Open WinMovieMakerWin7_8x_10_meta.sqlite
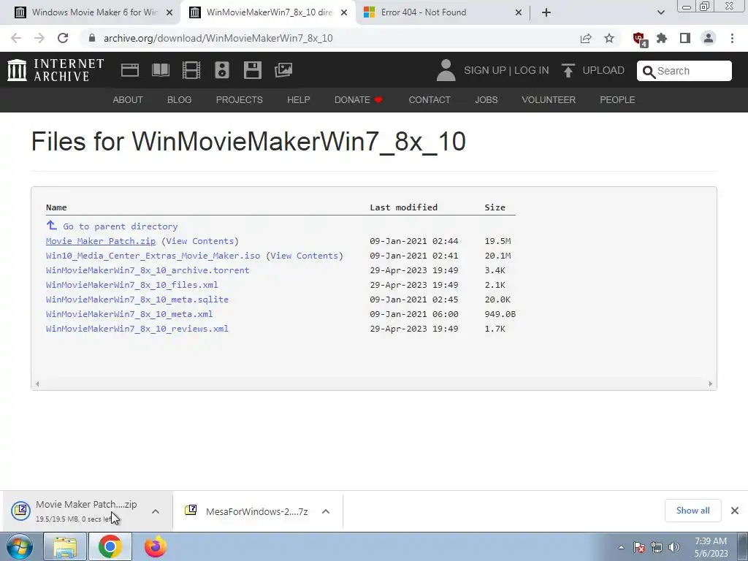Image resolution: width=748 pixels, height=561 pixels. [137, 299]
